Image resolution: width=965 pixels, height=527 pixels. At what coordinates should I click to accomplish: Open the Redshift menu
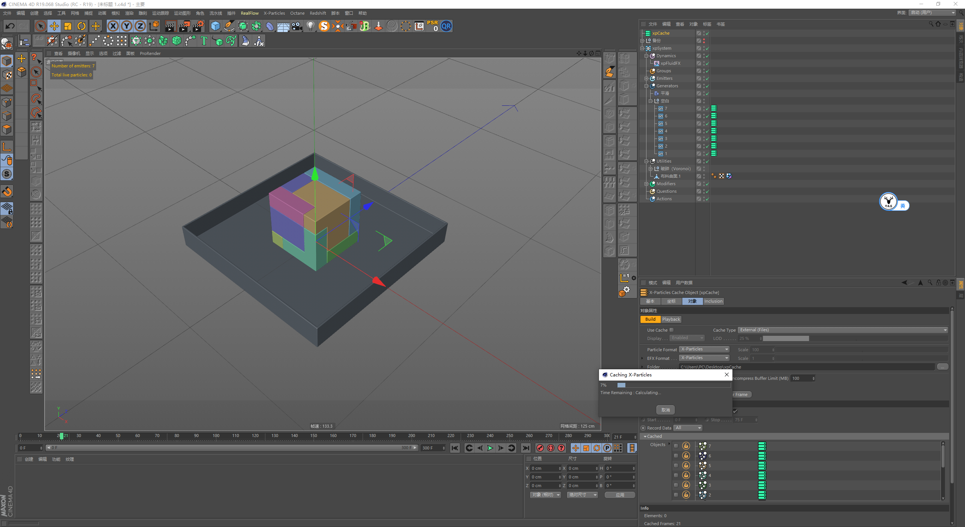pyautogui.click(x=318, y=13)
